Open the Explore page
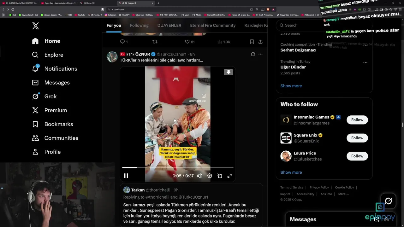The width and height of the screenshot is (404, 227). point(48,55)
